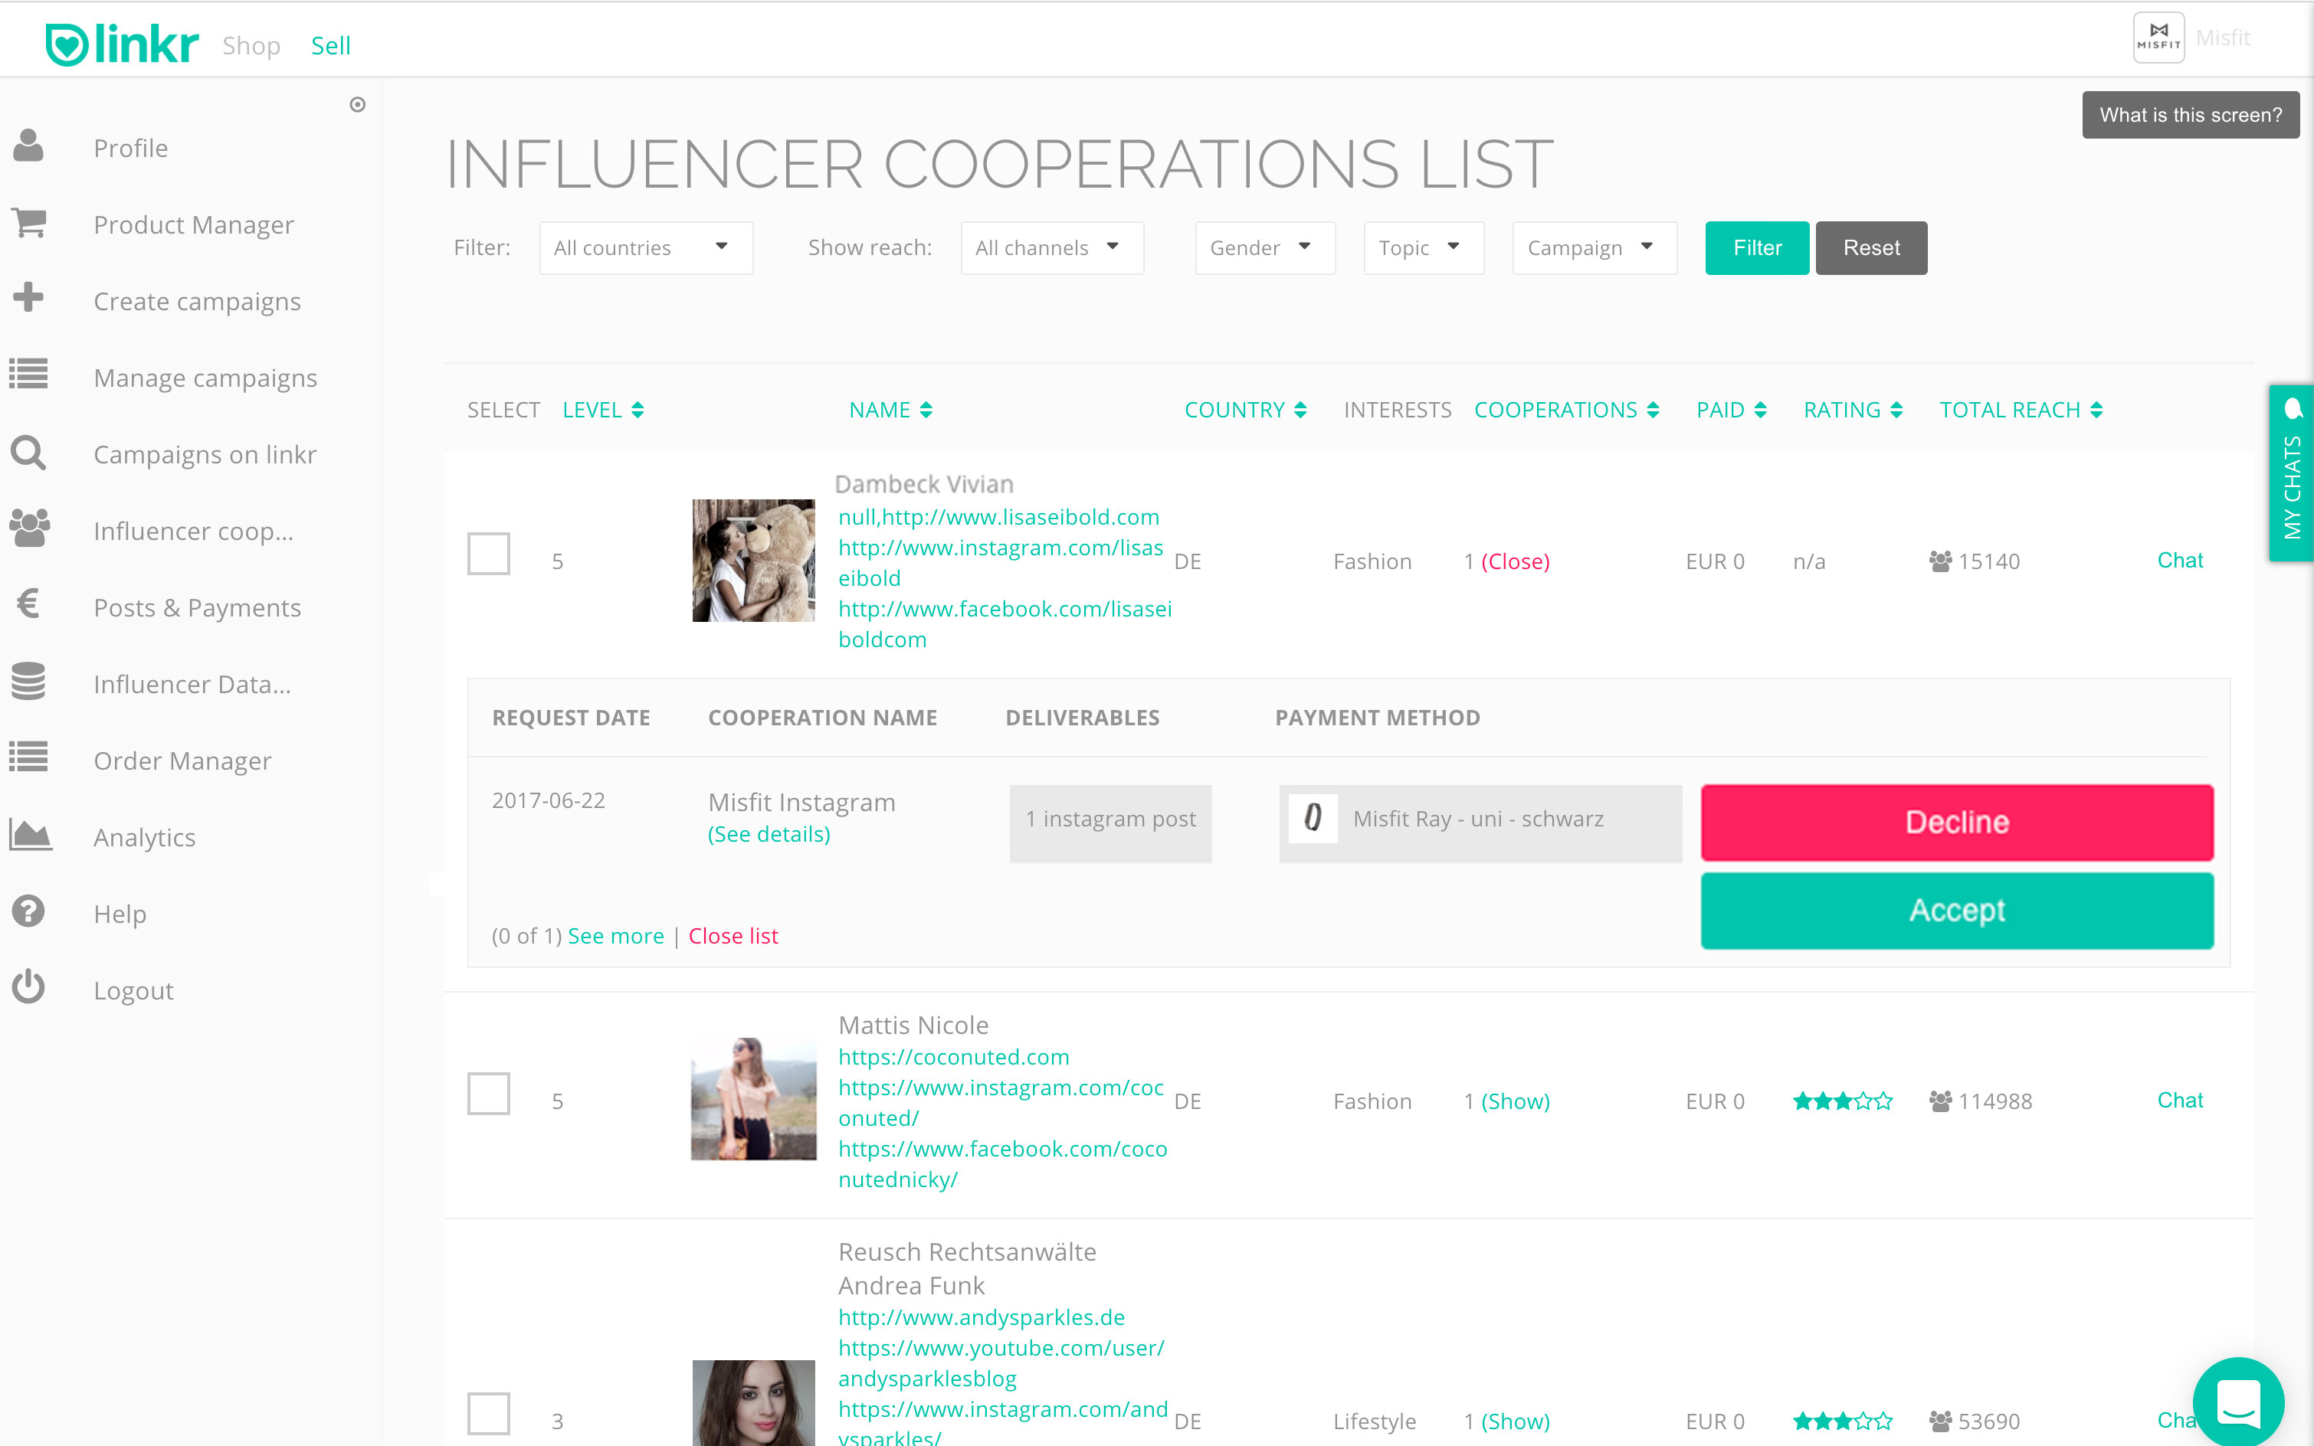Open the Topic filter dropdown

1422,247
